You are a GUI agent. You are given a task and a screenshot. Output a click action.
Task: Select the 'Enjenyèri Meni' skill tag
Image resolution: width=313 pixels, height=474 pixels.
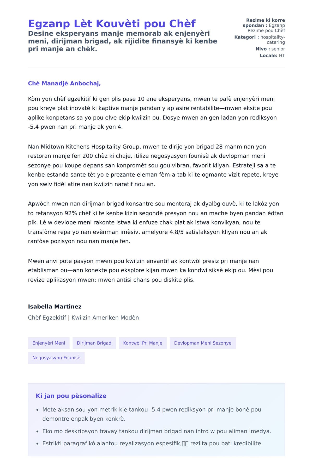tap(49, 343)
